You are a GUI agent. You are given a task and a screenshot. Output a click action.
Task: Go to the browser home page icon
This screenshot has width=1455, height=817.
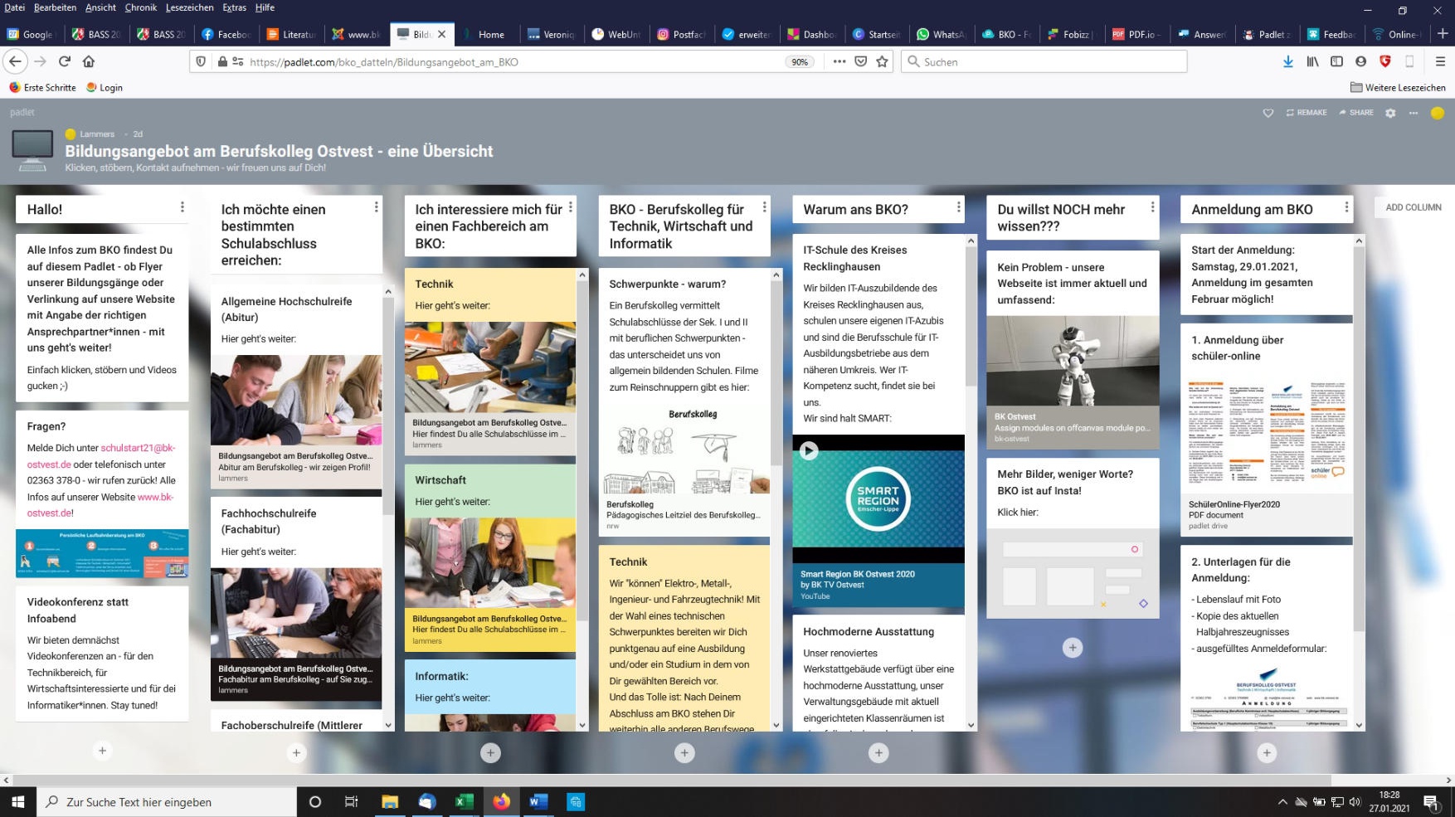click(89, 61)
